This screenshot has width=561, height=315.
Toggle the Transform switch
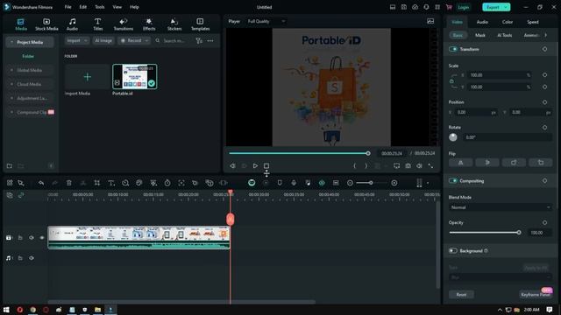point(453,49)
